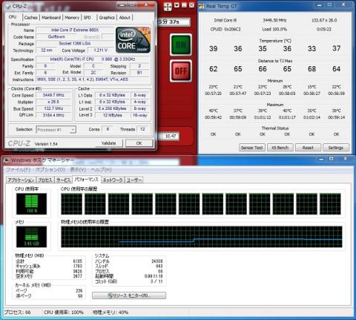Click Threads value 12 in CPU-Z
The width and height of the screenshot is (356, 320).
click(x=142, y=129)
